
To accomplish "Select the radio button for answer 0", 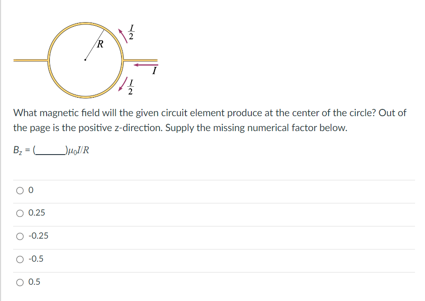I will click(19, 190).
